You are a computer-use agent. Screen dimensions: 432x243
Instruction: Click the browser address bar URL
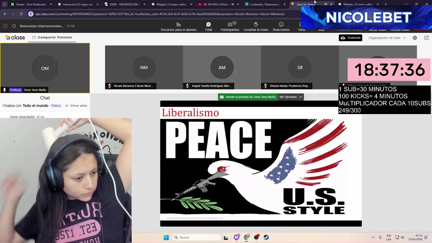(x=160, y=14)
